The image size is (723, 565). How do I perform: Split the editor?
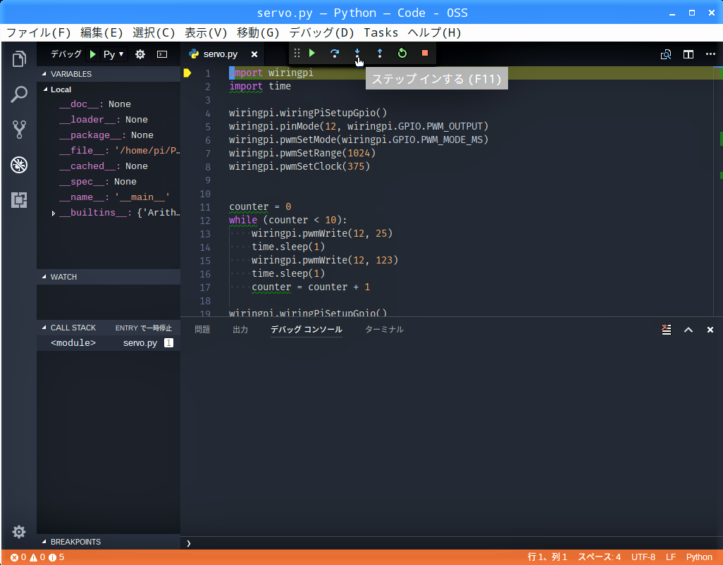pos(688,54)
